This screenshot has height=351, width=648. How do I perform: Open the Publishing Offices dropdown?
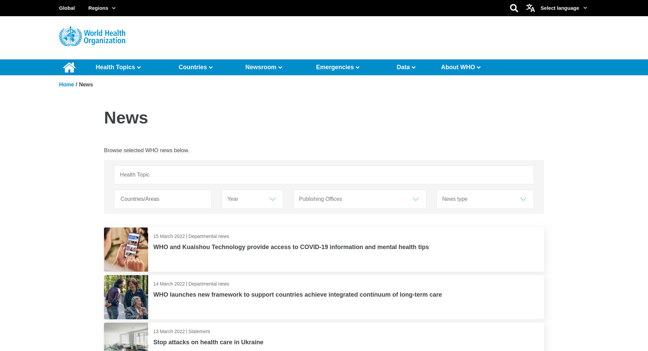(x=359, y=199)
